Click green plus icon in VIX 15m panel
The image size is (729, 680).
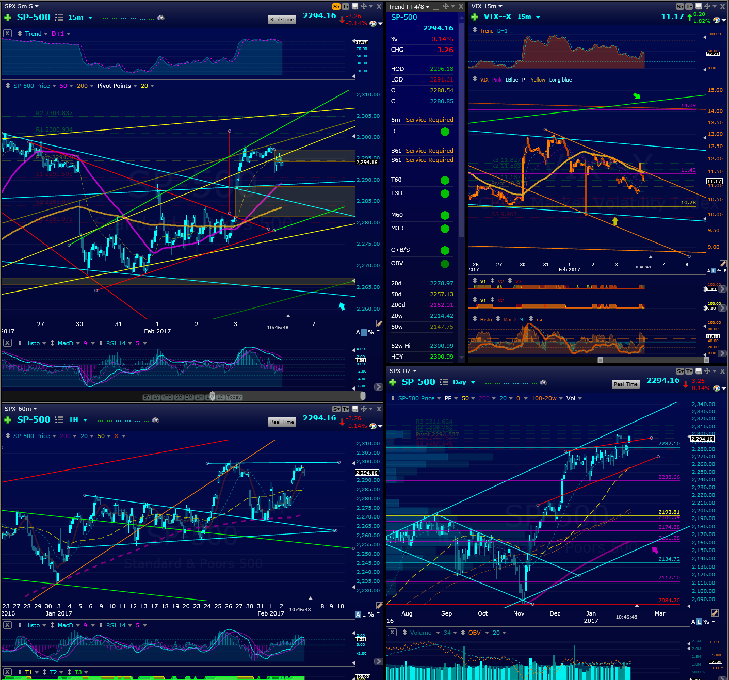(475, 17)
